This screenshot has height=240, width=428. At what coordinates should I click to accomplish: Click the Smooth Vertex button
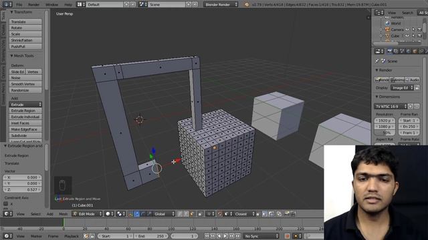coord(25,84)
